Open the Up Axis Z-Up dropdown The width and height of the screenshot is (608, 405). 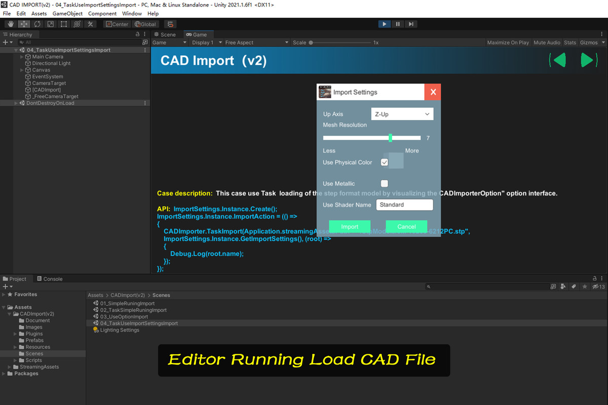click(x=402, y=114)
